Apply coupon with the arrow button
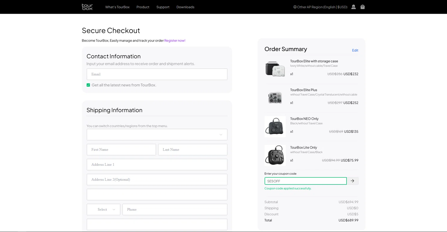 353,181
